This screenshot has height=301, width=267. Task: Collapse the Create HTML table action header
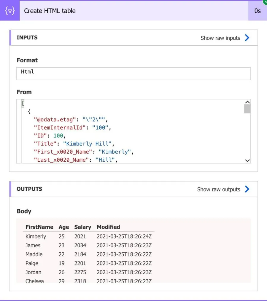[x=133, y=11]
